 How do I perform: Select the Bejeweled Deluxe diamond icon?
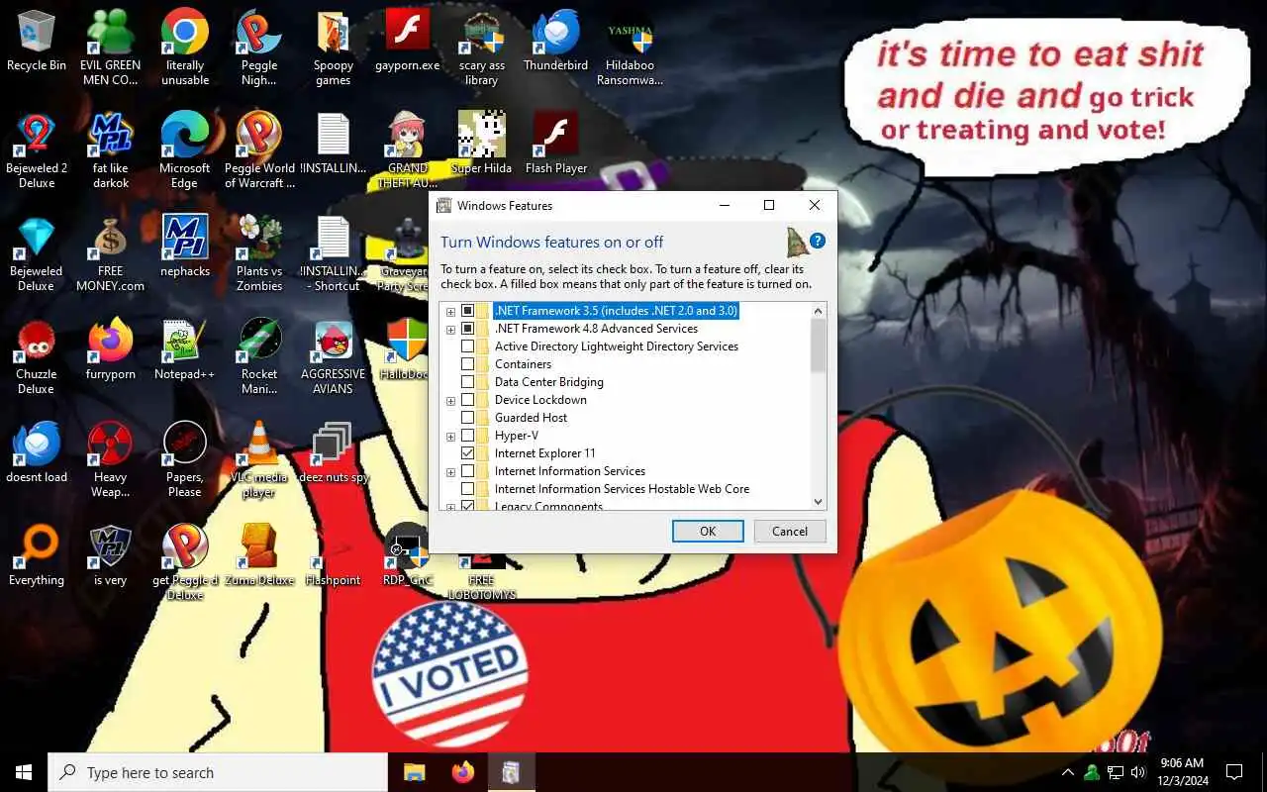36,253
